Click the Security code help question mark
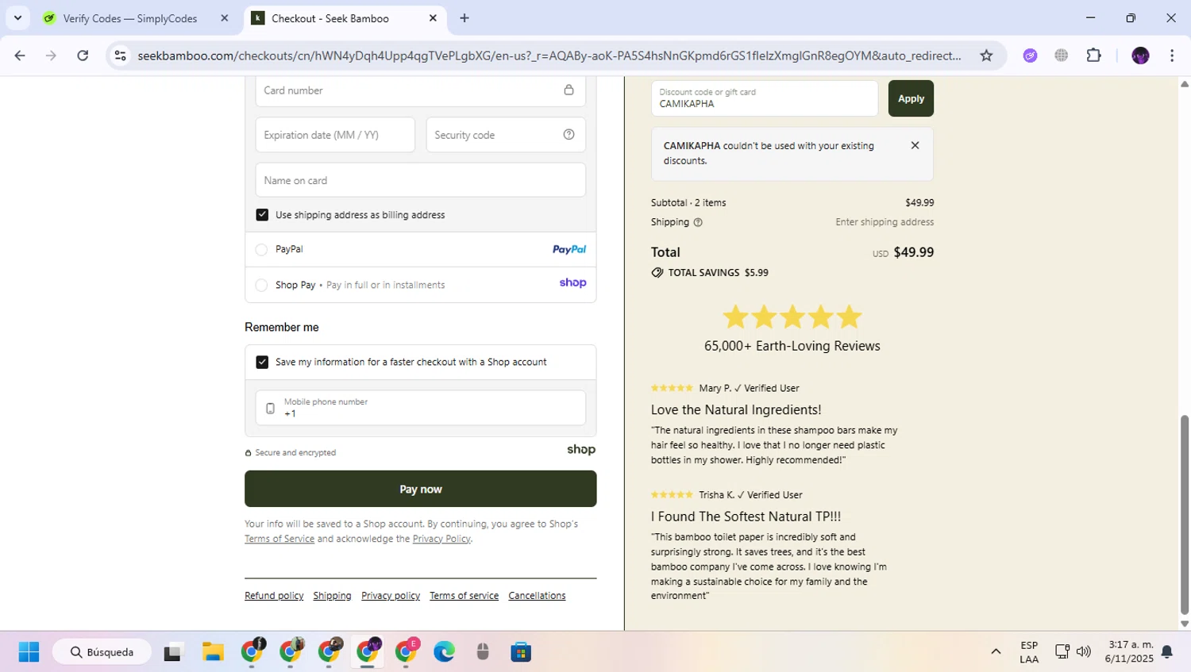The image size is (1191, 672). click(x=569, y=135)
